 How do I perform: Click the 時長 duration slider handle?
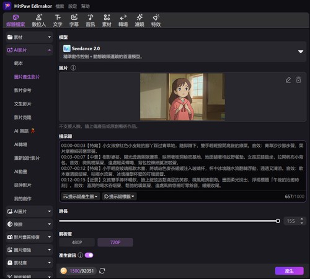coord(278,221)
